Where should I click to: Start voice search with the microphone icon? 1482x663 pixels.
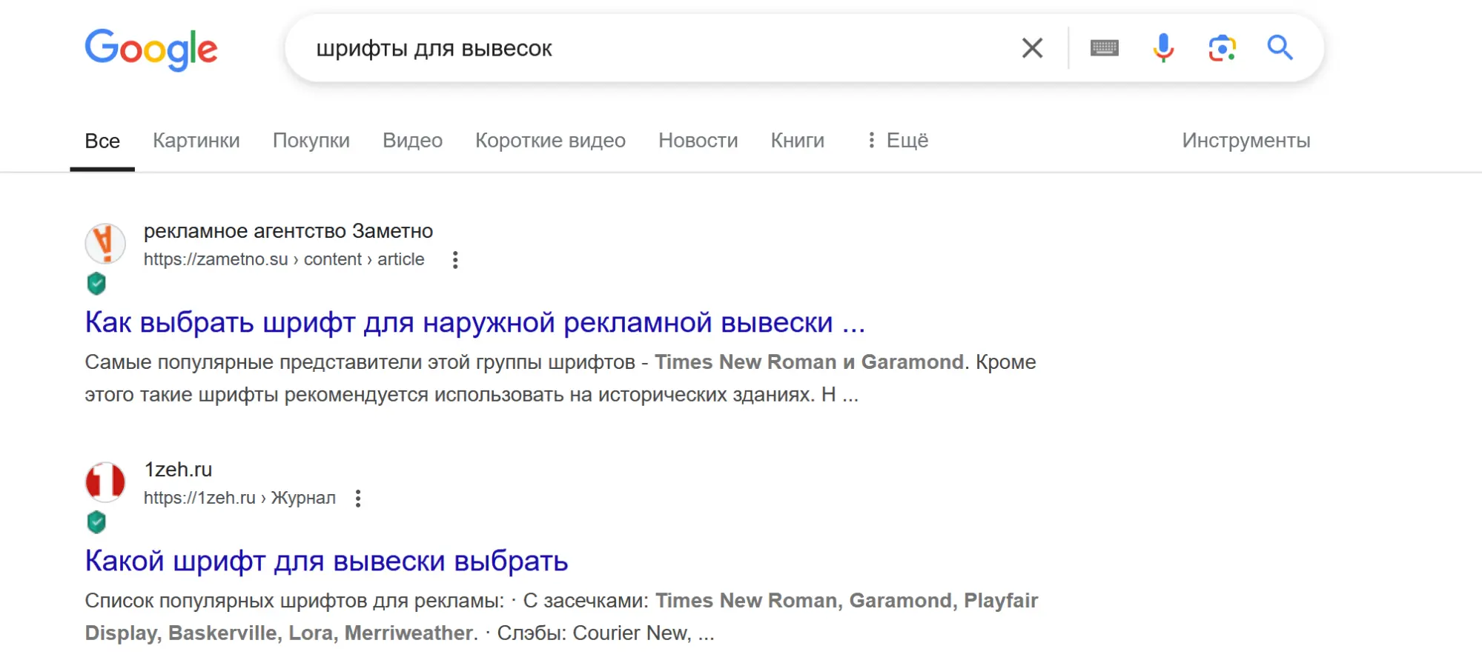click(x=1163, y=48)
